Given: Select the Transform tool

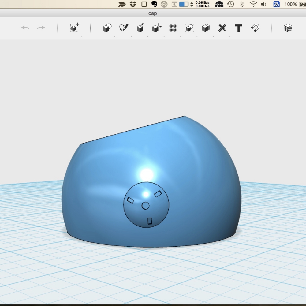Looking at the screenshot, I should (75, 28).
